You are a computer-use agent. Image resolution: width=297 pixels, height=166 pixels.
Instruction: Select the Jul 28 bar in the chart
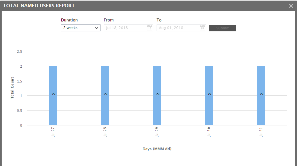[105, 96]
